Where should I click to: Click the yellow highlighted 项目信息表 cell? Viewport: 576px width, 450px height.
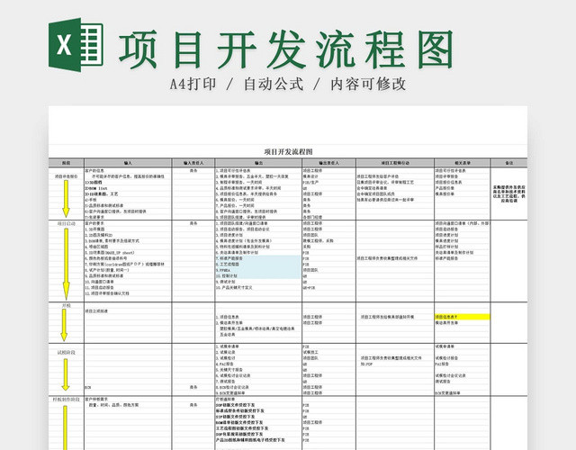coord(462,317)
